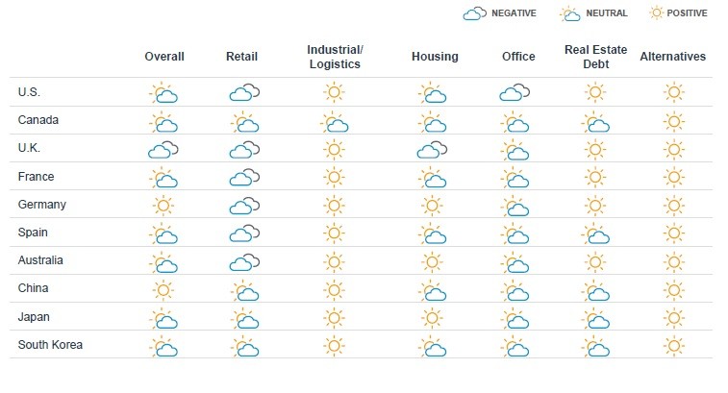Click the Alternatives column header
The image size is (728, 393).
point(673,57)
